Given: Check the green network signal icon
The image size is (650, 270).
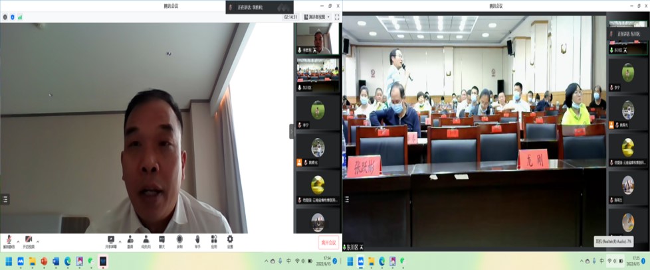Looking at the screenshot, I should pos(19,17).
